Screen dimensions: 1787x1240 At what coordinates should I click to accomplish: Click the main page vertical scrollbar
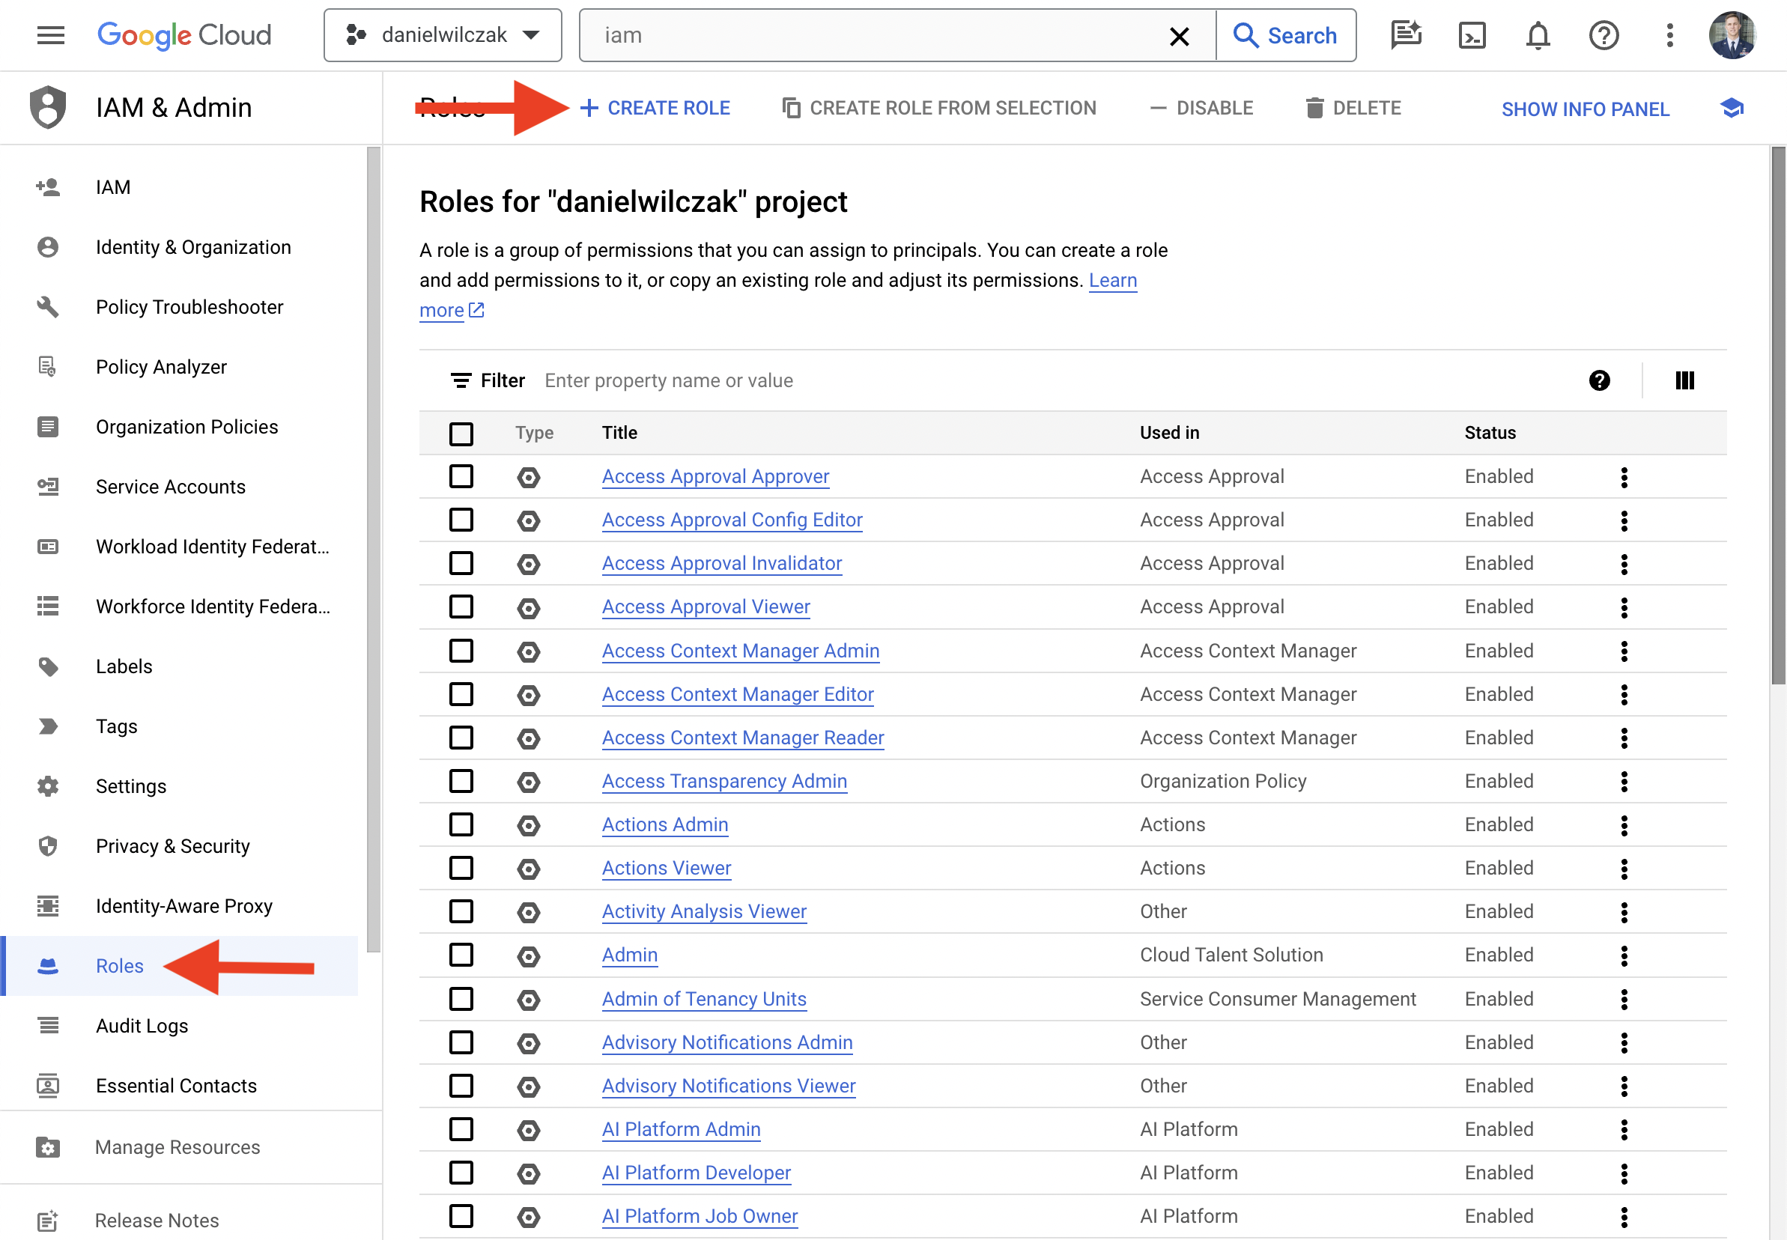tap(1778, 416)
